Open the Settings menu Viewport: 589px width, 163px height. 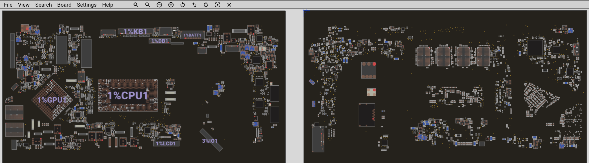tap(87, 5)
